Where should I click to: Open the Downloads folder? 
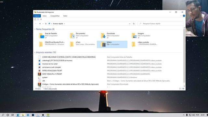point(112,35)
